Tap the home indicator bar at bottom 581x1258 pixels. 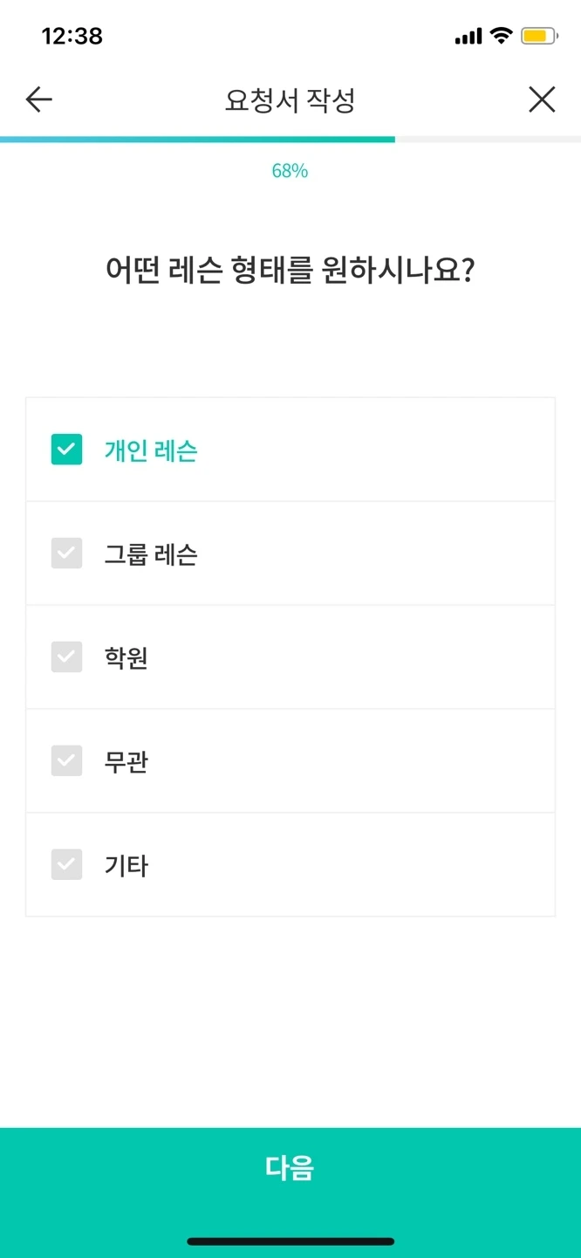click(x=290, y=1240)
